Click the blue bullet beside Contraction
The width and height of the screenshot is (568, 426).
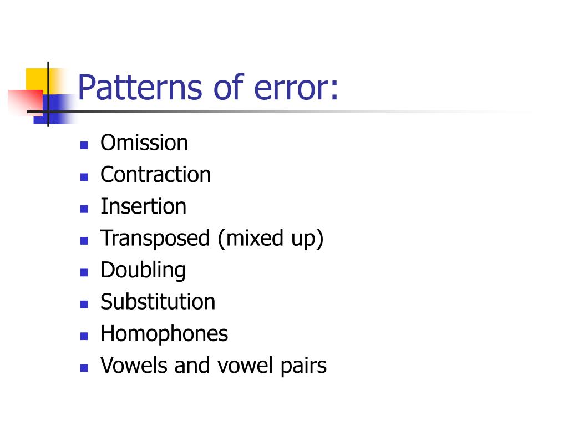click(x=84, y=177)
